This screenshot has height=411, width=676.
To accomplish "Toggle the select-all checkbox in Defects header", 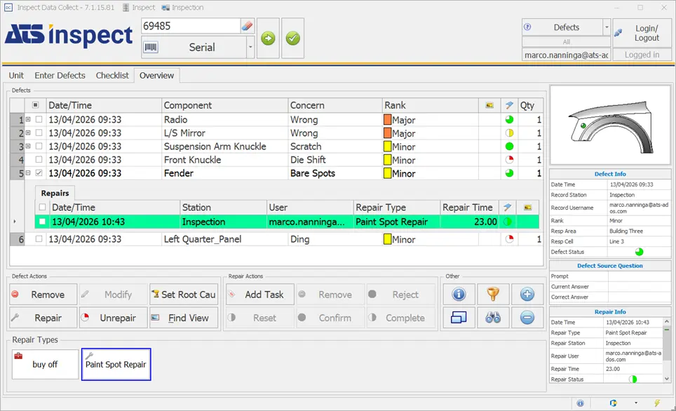I will tap(35, 105).
